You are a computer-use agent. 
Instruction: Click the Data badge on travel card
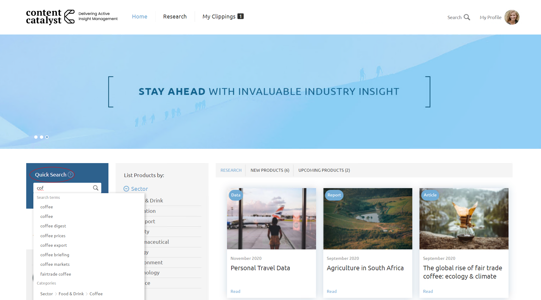tap(236, 195)
